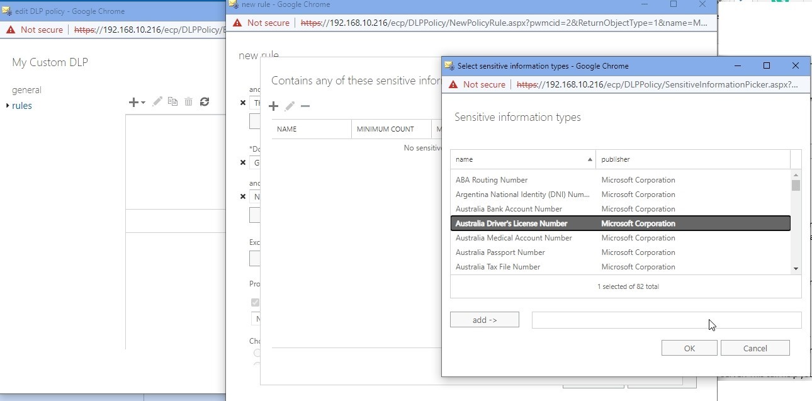Edit sensitive information entry pencil icon
The image size is (812, 401).
[x=290, y=106]
